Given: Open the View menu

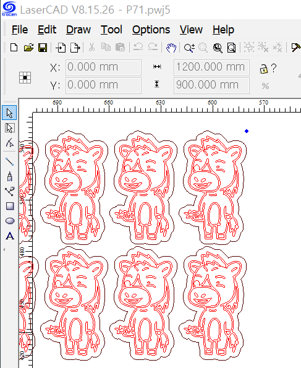Looking at the screenshot, I should tap(191, 30).
